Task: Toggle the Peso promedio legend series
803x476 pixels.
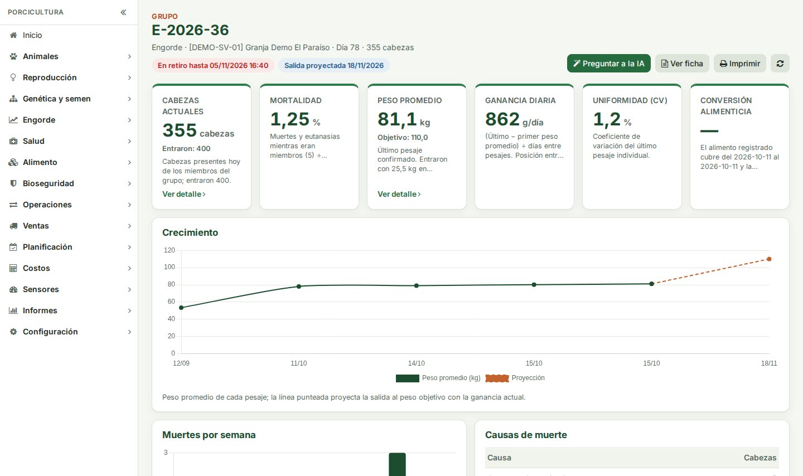Action: pos(438,378)
